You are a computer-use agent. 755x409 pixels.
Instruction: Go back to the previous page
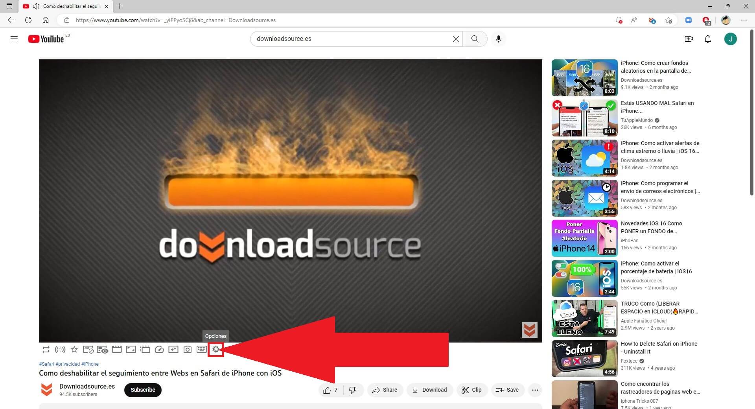11,20
